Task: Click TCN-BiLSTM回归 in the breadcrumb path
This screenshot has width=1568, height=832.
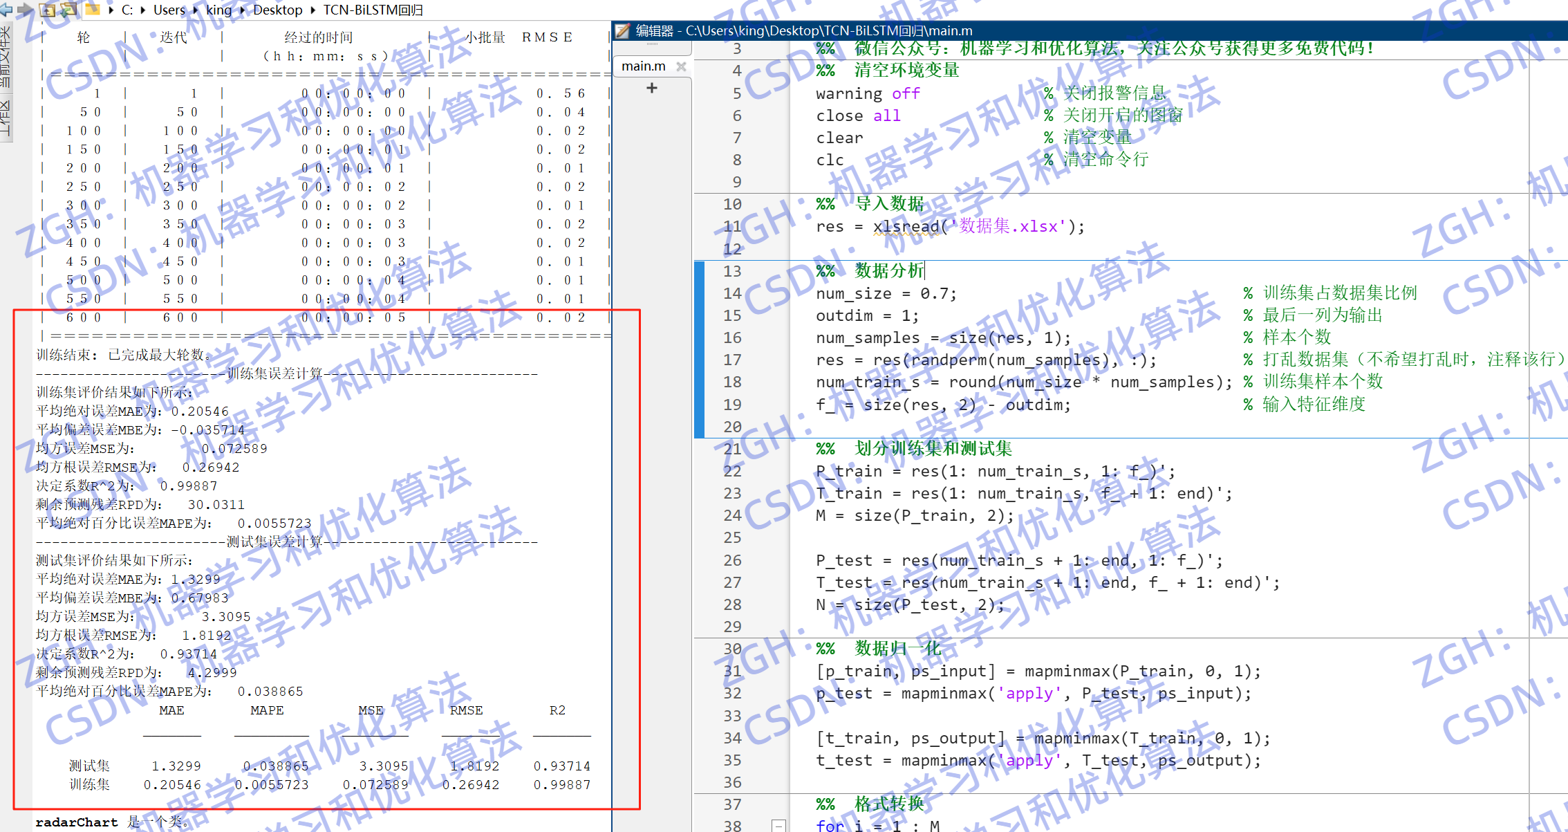Action: click(x=373, y=10)
